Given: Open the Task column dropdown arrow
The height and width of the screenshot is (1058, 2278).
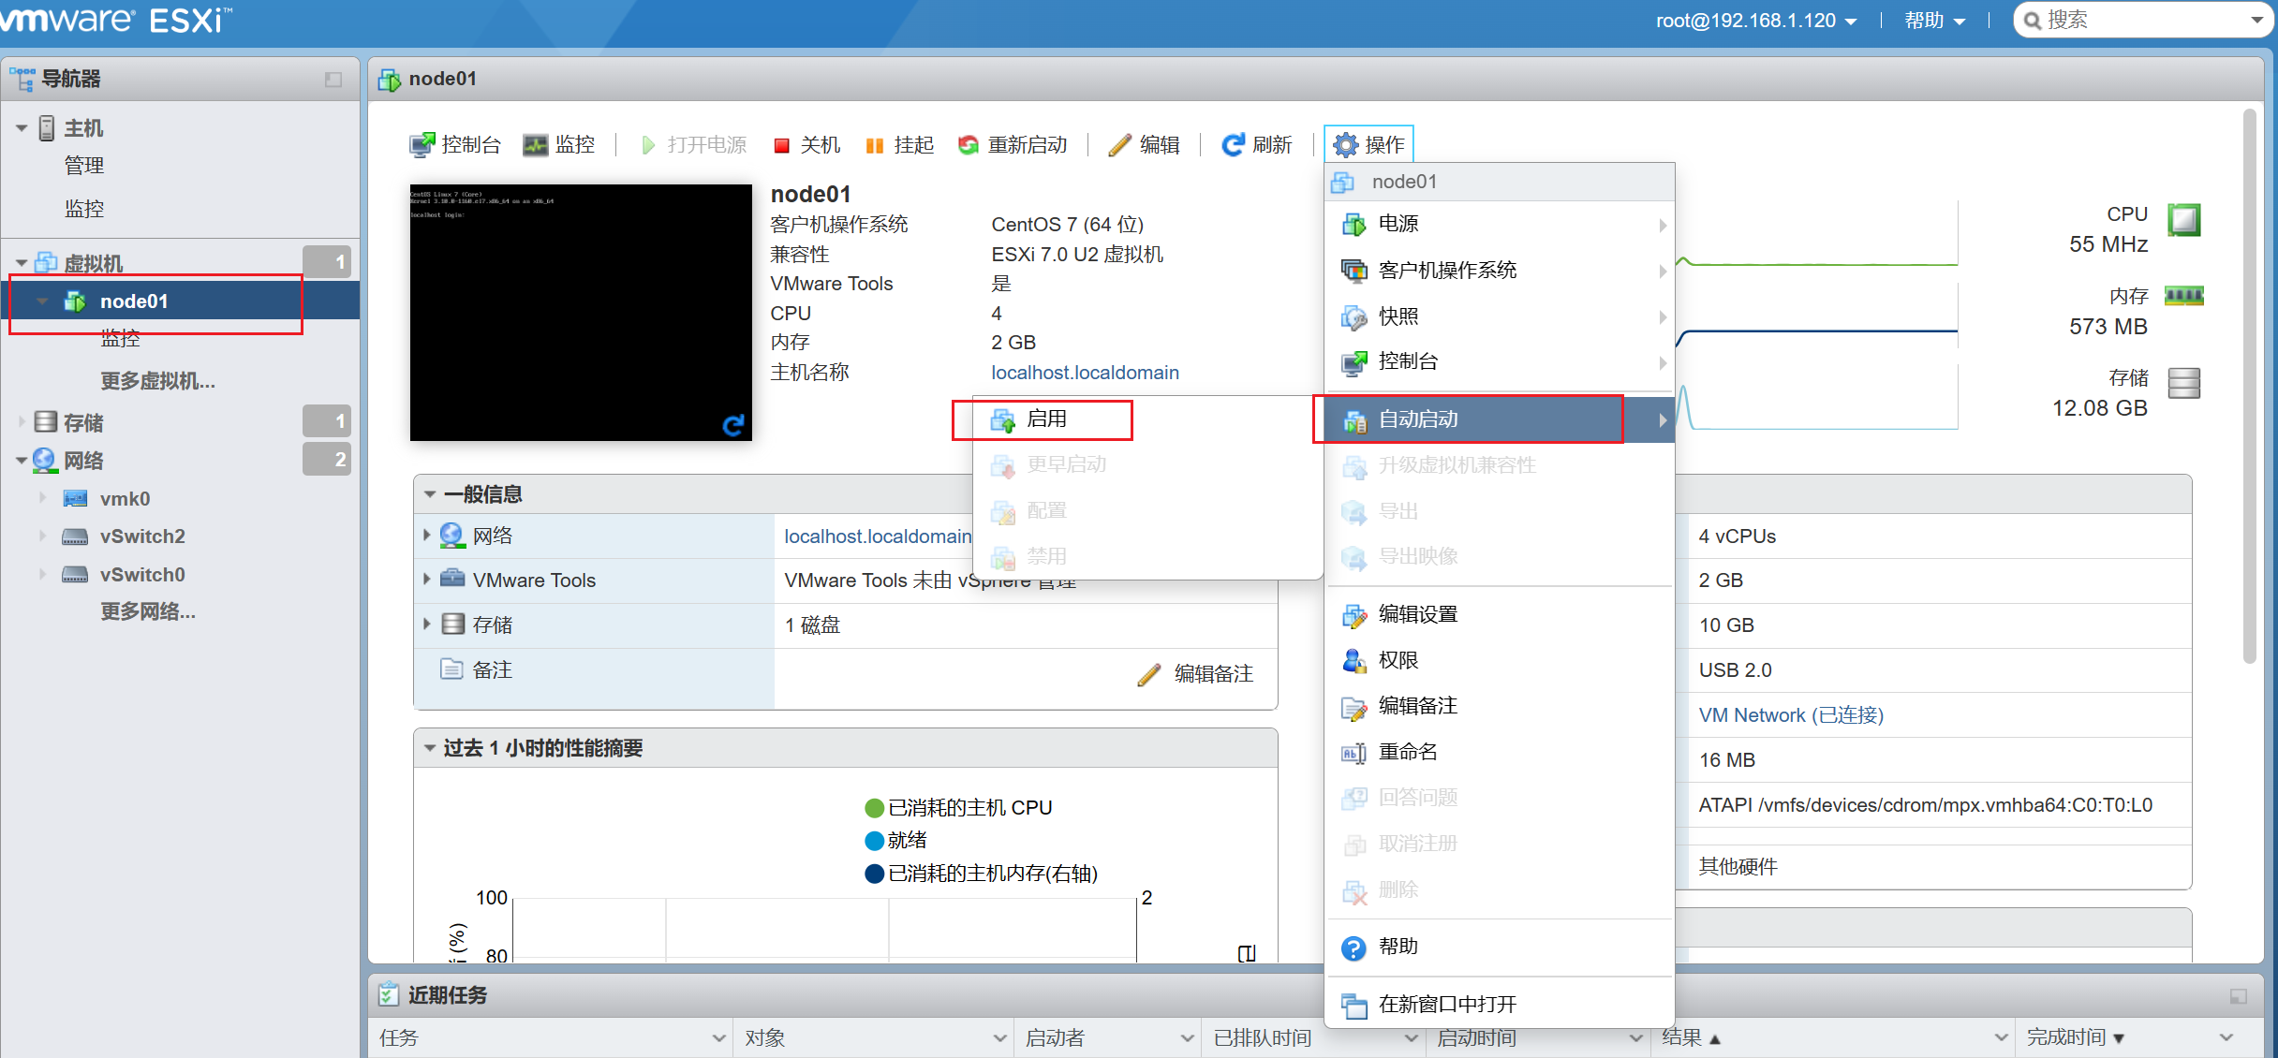Looking at the screenshot, I should click(718, 1038).
